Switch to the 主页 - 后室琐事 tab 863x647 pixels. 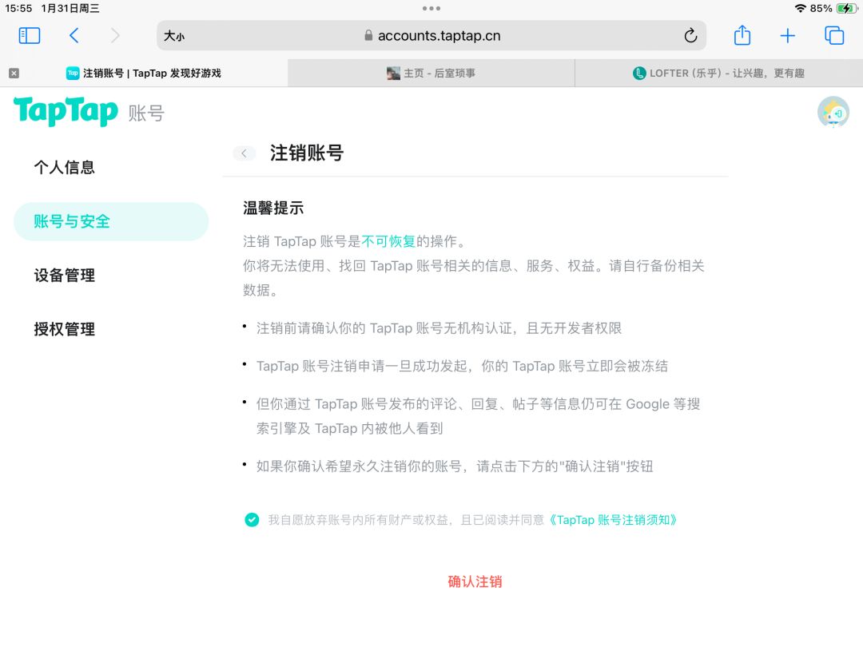pyautogui.click(x=431, y=73)
